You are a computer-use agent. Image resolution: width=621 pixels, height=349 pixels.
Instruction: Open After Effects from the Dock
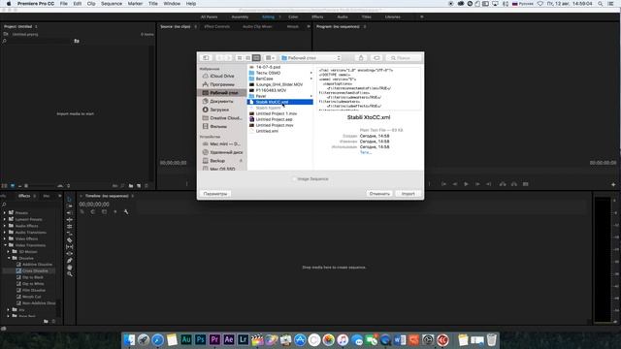(229, 339)
